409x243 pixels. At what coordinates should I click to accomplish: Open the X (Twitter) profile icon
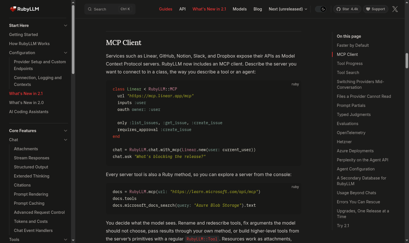click(x=395, y=9)
